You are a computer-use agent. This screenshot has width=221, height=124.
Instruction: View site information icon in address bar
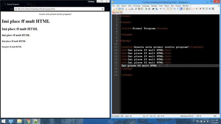pyautogui.click(x=16, y=9)
